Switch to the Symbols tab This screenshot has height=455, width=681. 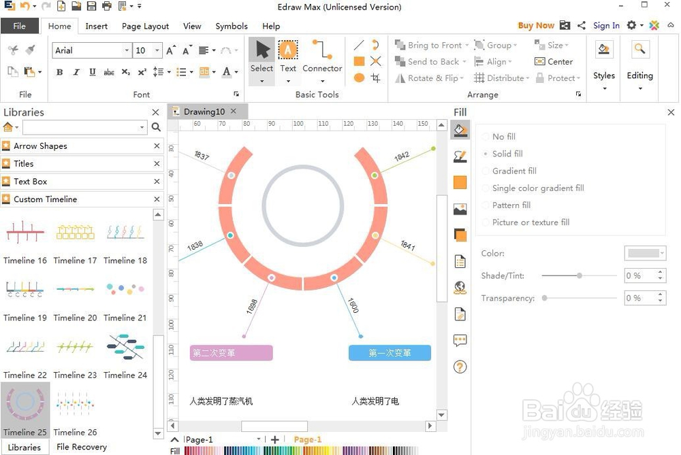pyautogui.click(x=232, y=26)
